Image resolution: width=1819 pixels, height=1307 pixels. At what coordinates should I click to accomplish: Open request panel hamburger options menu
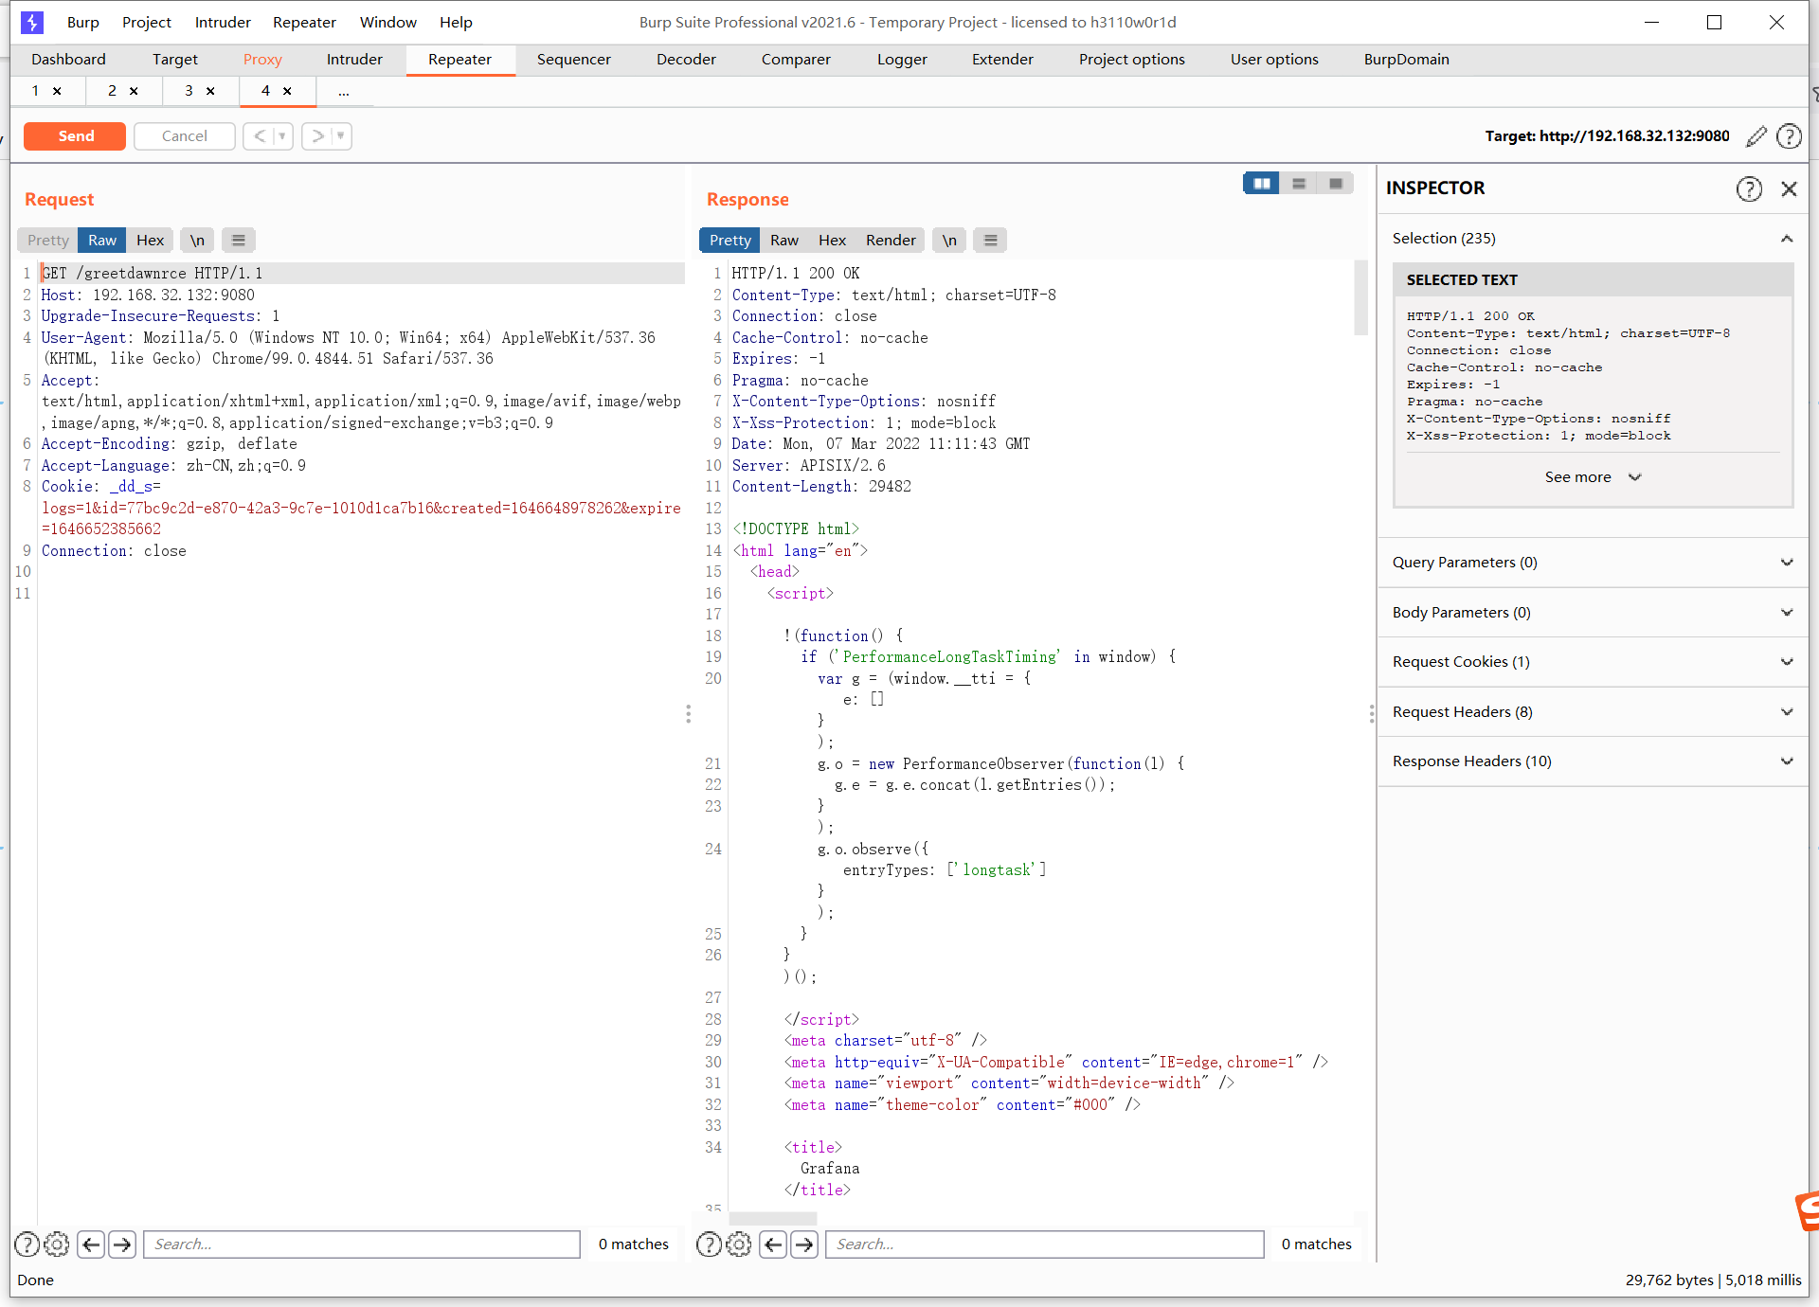[239, 241]
